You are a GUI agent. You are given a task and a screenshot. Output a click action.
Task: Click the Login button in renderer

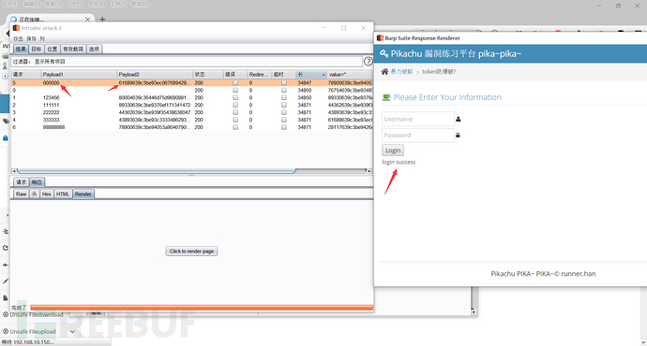(x=393, y=151)
